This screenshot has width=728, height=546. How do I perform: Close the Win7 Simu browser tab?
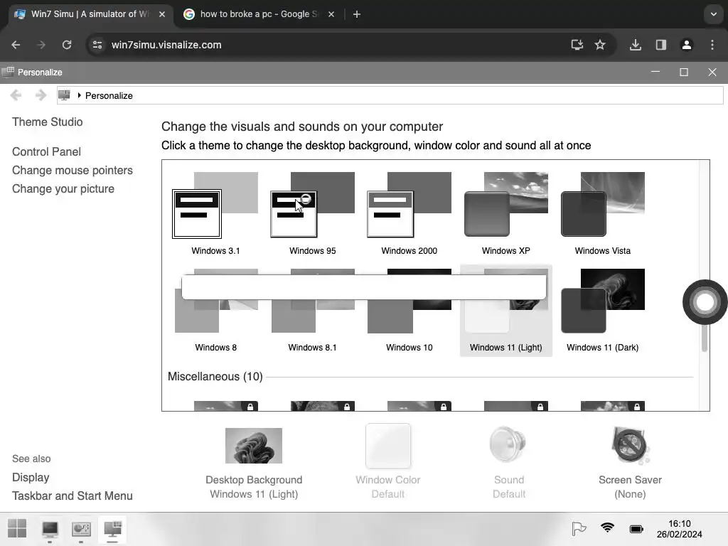[x=162, y=14]
